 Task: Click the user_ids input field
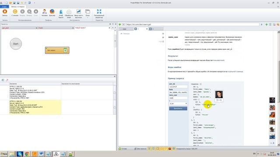(178, 86)
